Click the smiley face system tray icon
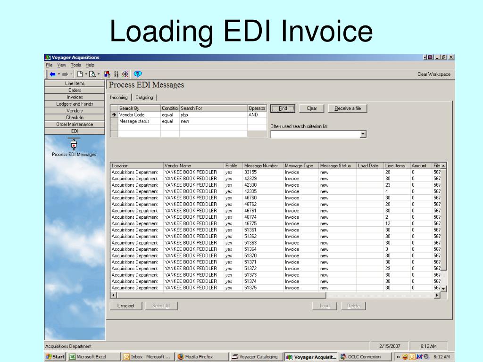The image size is (483, 362). tap(405, 357)
